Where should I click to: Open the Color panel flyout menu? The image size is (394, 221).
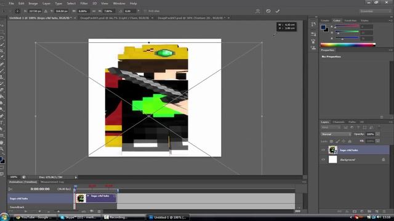click(390, 20)
